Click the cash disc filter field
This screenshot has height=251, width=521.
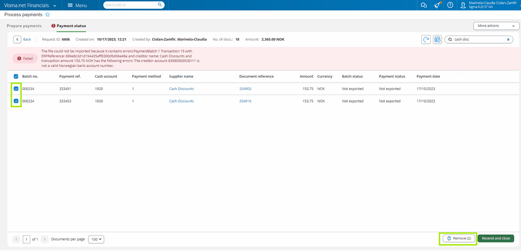[478, 40]
